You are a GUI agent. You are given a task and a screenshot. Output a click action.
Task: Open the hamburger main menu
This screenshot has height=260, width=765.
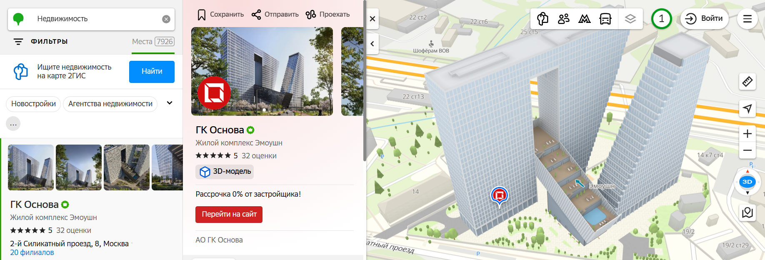(747, 19)
